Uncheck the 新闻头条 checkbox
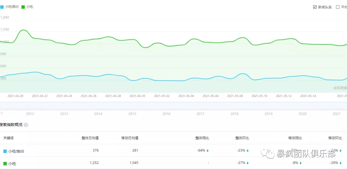The width and height of the screenshot is (347, 169). (315, 7)
